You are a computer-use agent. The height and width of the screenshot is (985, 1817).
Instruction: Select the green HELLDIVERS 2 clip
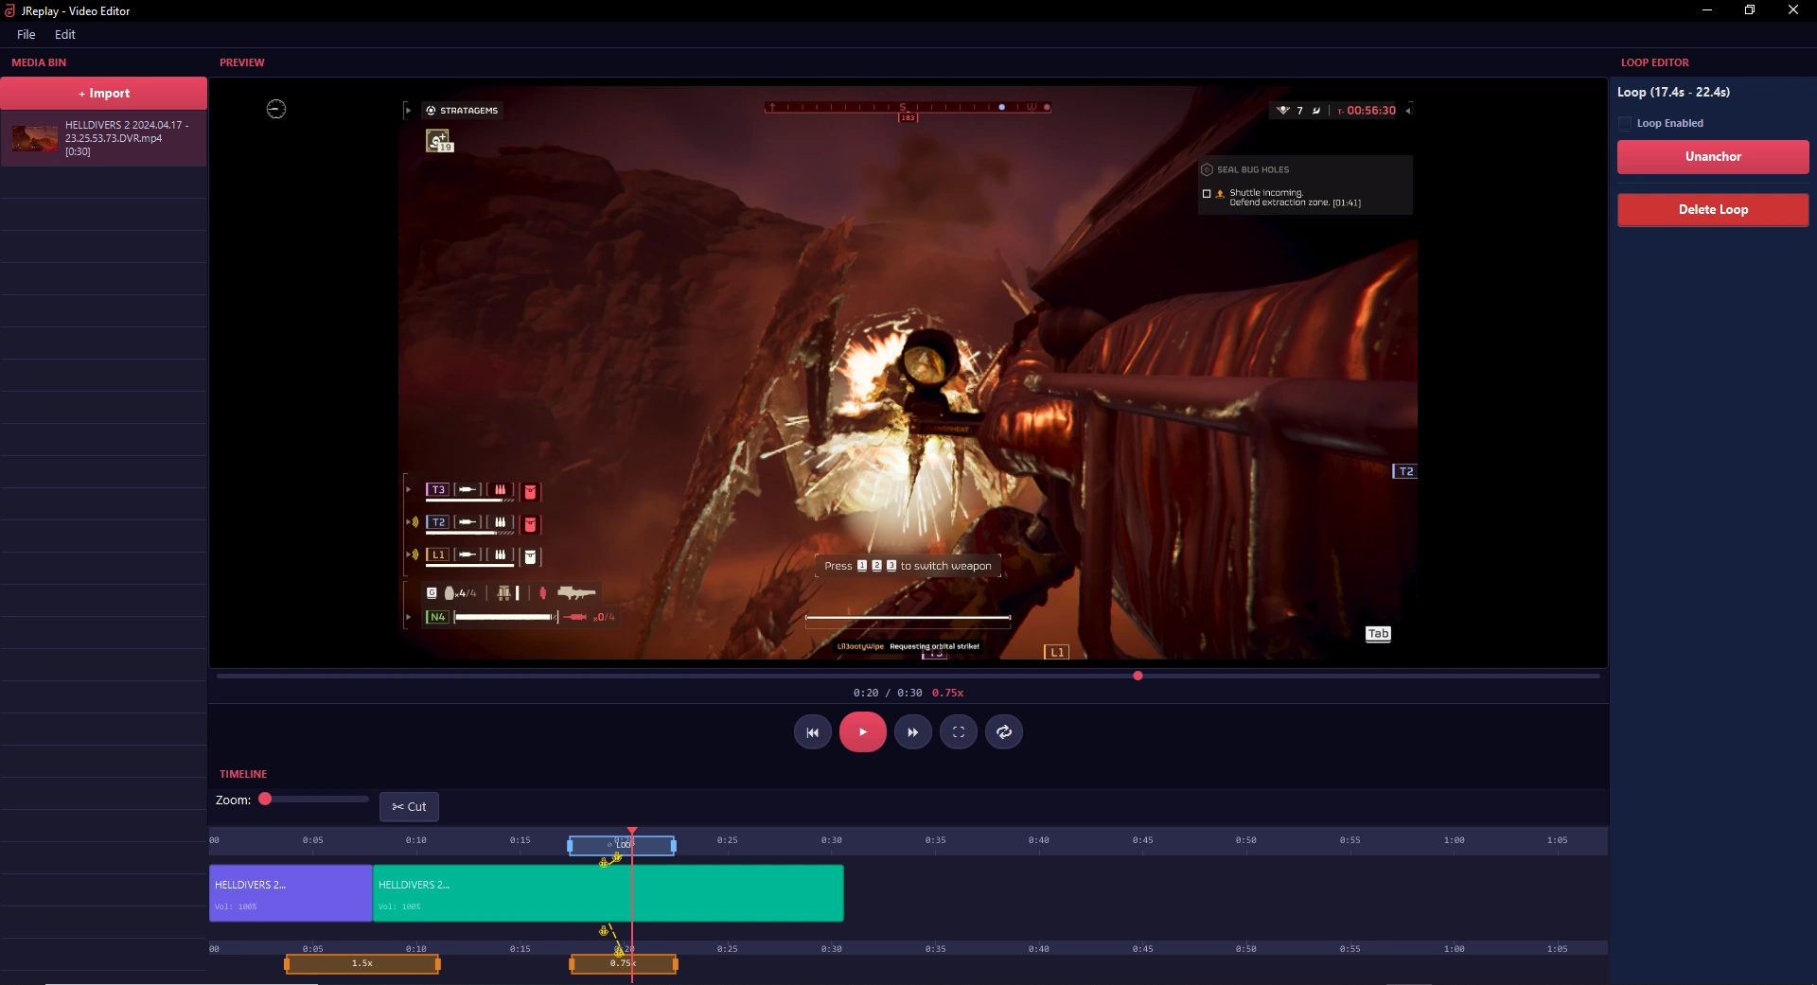pos(609,892)
